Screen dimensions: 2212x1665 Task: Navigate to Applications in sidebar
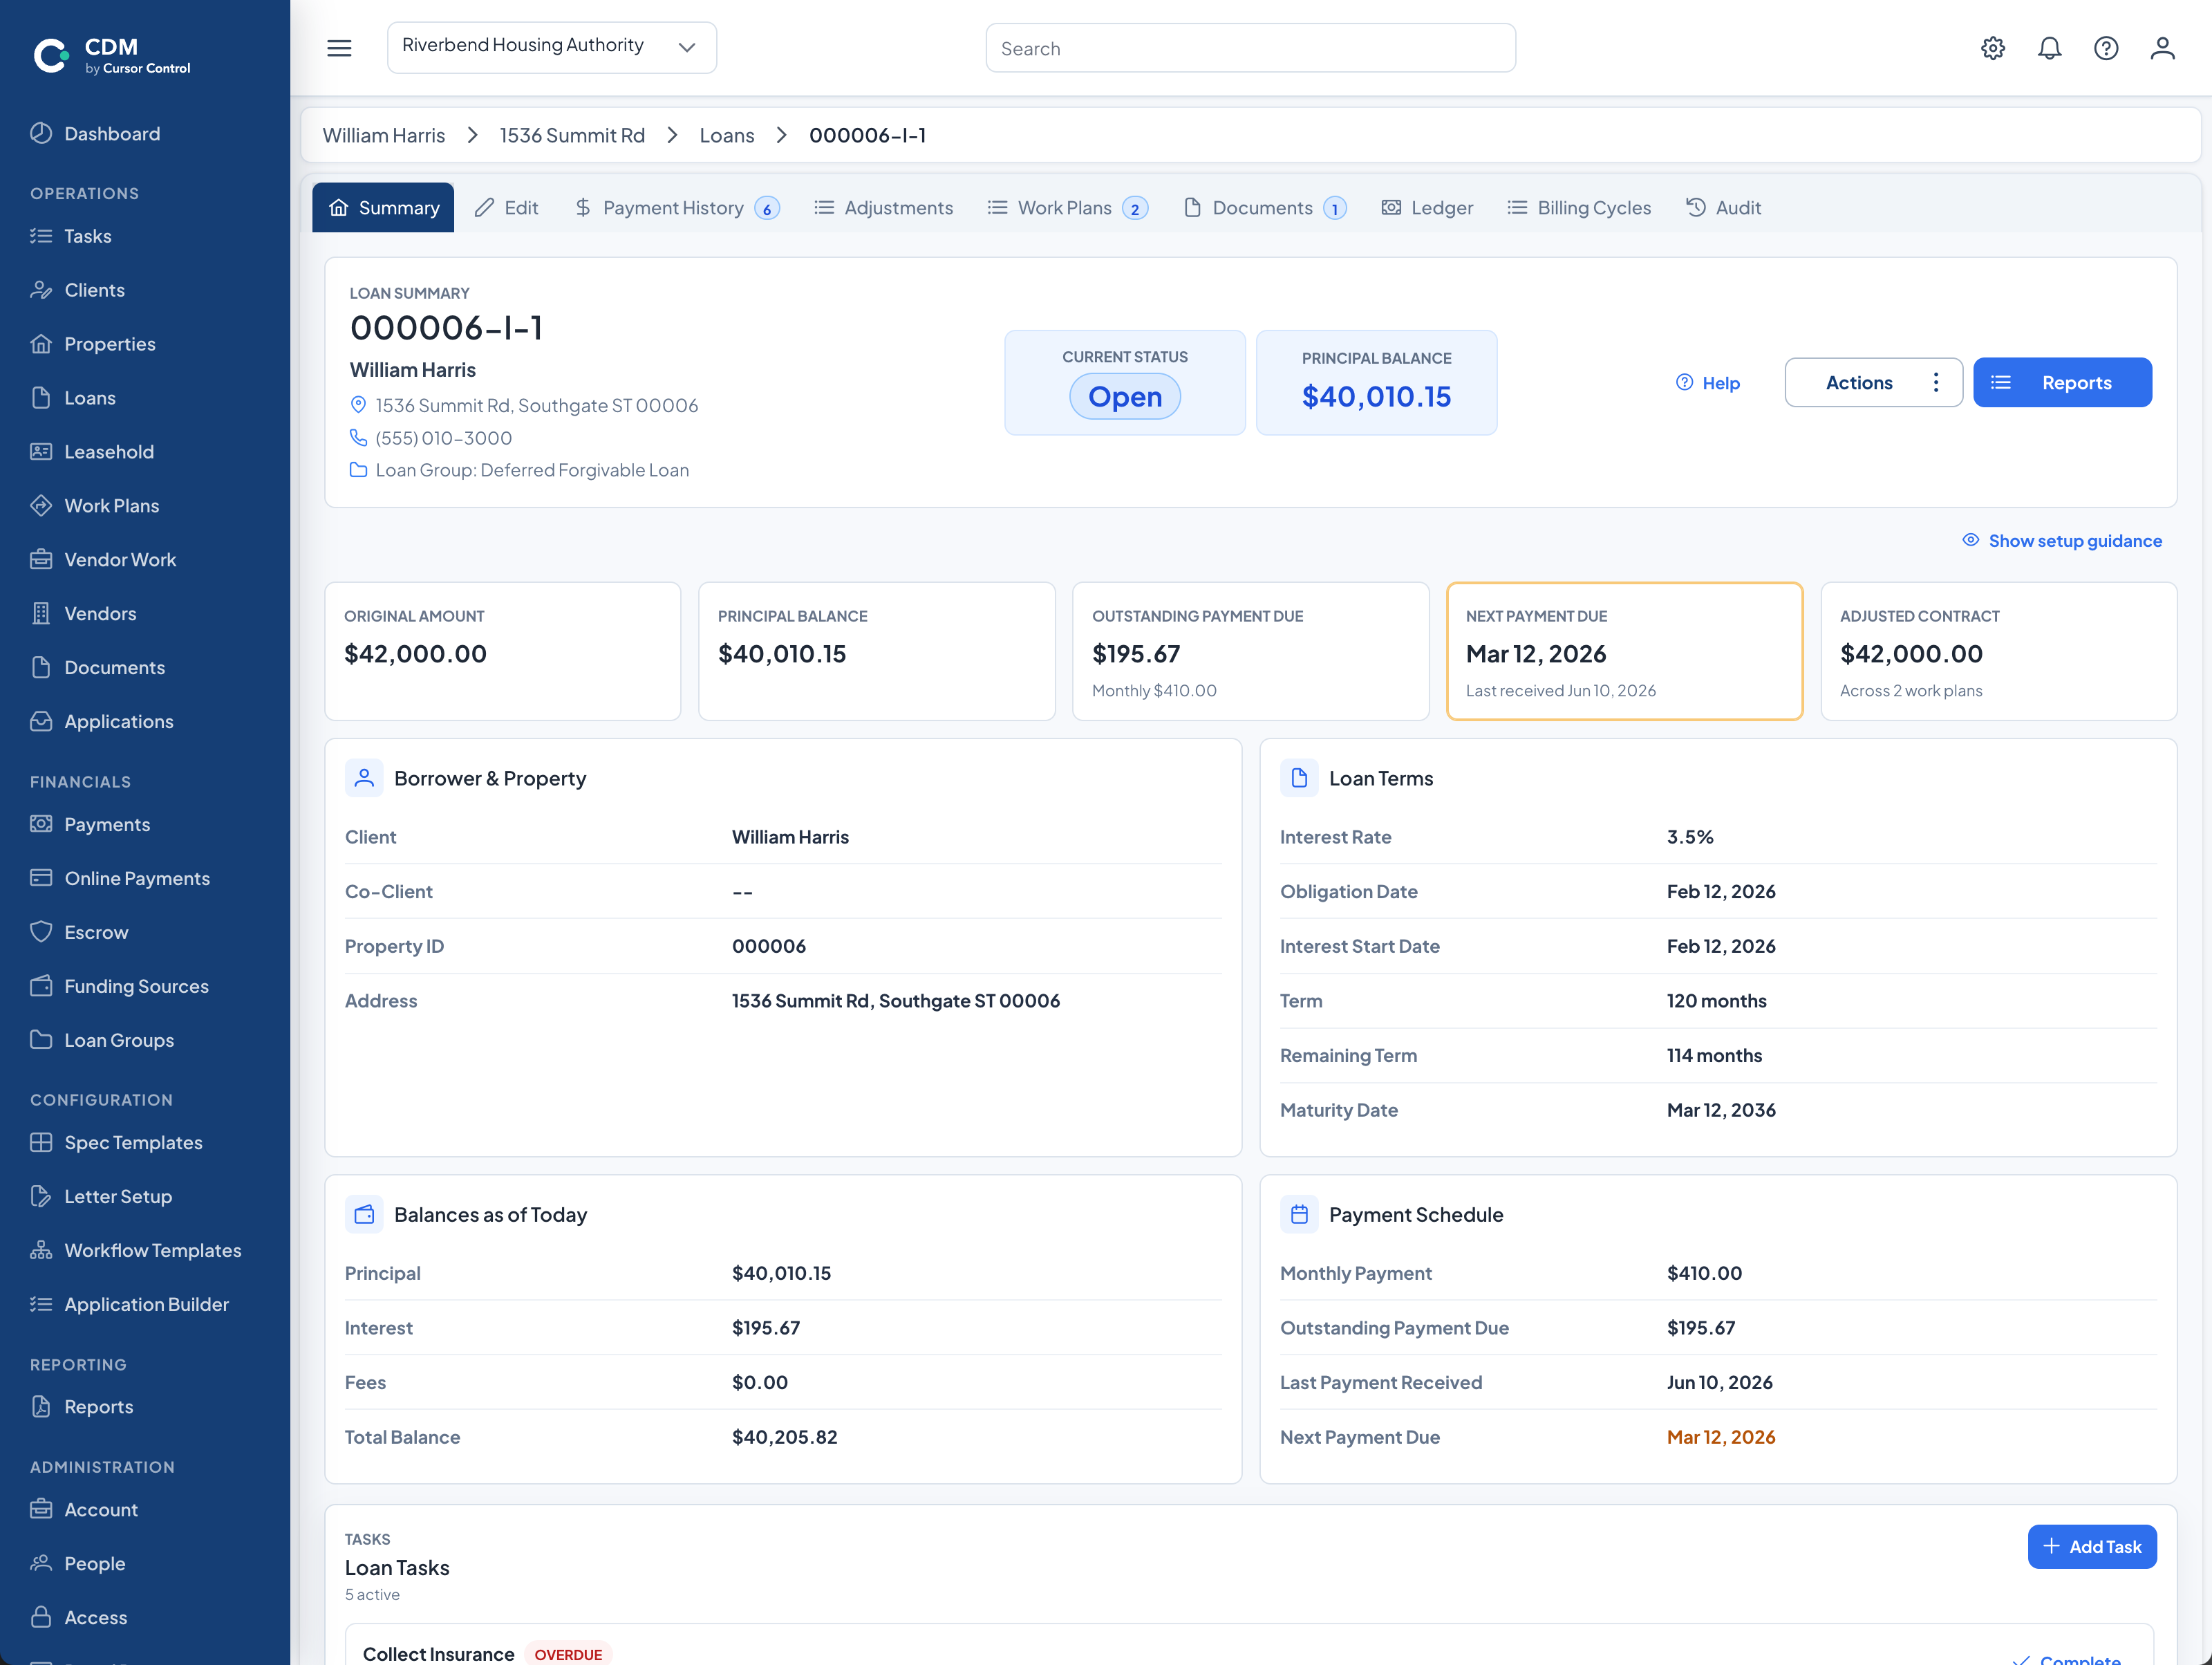(119, 722)
